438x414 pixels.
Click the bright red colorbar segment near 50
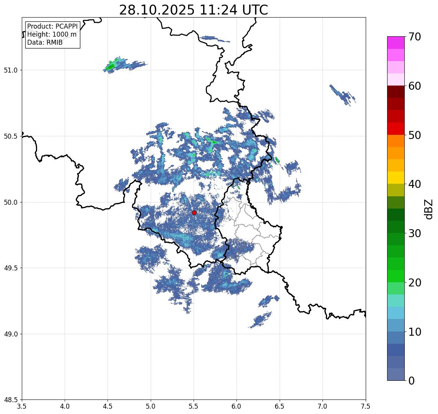point(396,129)
